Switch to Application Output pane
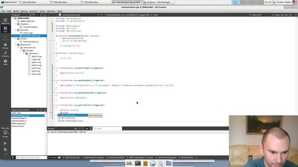The height and width of the screenshot is (167, 298). pyautogui.click(x=93, y=157)
